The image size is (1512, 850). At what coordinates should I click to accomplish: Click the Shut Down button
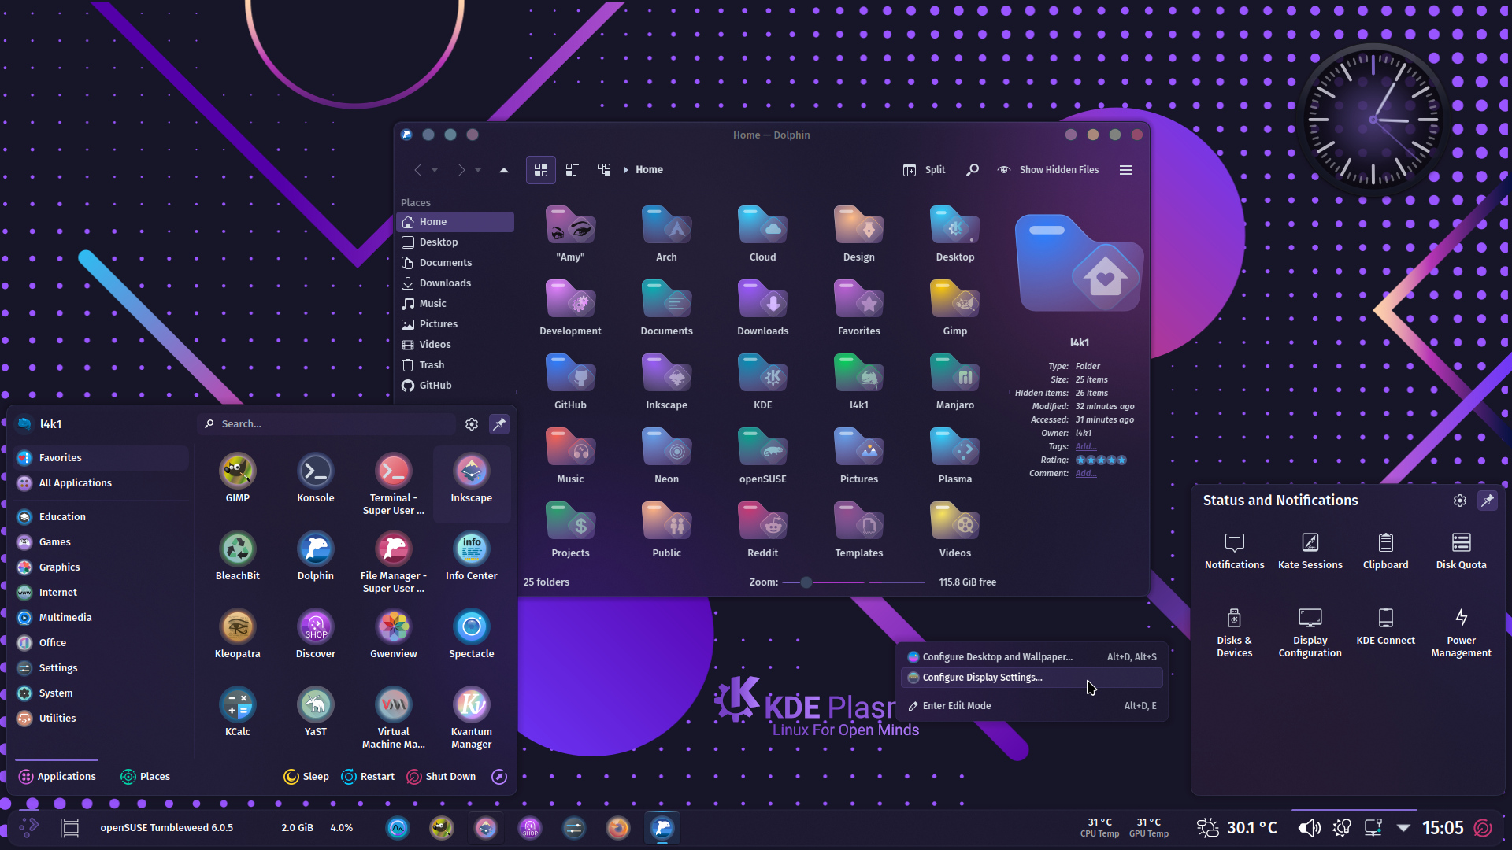click(x=441, y=777)
